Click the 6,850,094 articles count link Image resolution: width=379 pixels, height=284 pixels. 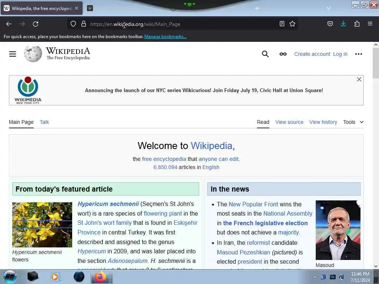tap(165, 167)
